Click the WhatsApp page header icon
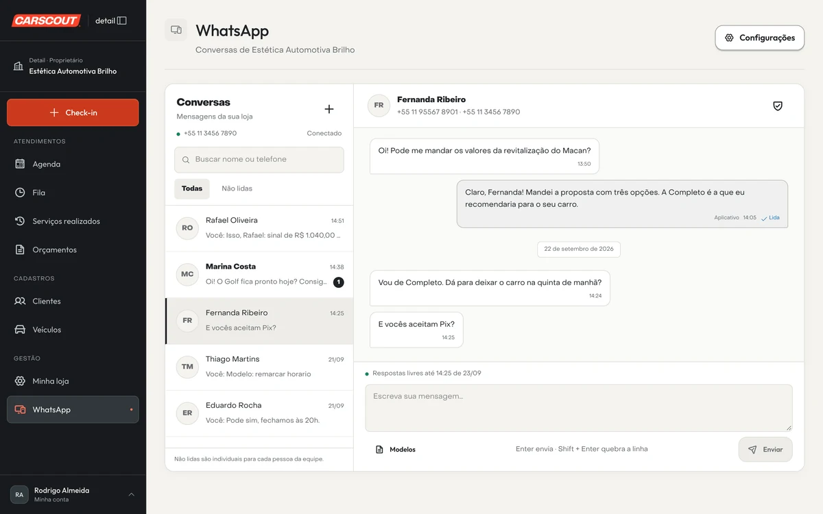Screen dimensions: 823x514 (176, 30)
